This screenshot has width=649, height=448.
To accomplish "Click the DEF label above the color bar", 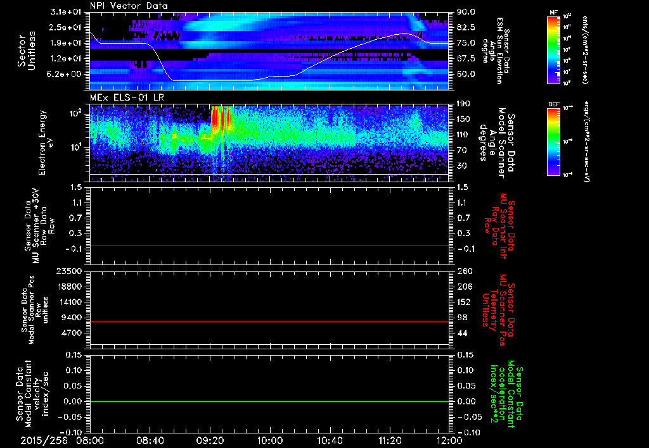I will (x=553, y=104).
